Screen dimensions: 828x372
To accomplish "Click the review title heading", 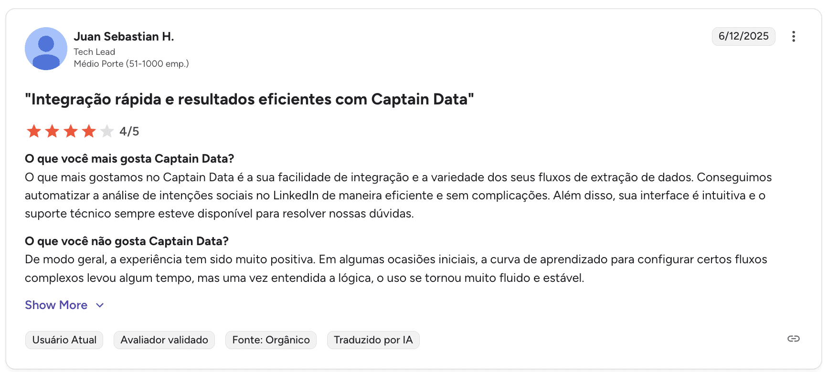I will [x=249, y=99].
